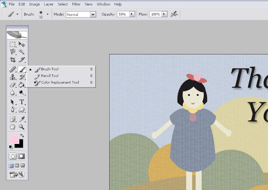Select the History Brush tool

tap(21, 77)
